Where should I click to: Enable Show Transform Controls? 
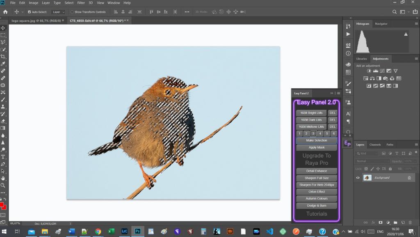pyautogui.click(x=72, y=12)
